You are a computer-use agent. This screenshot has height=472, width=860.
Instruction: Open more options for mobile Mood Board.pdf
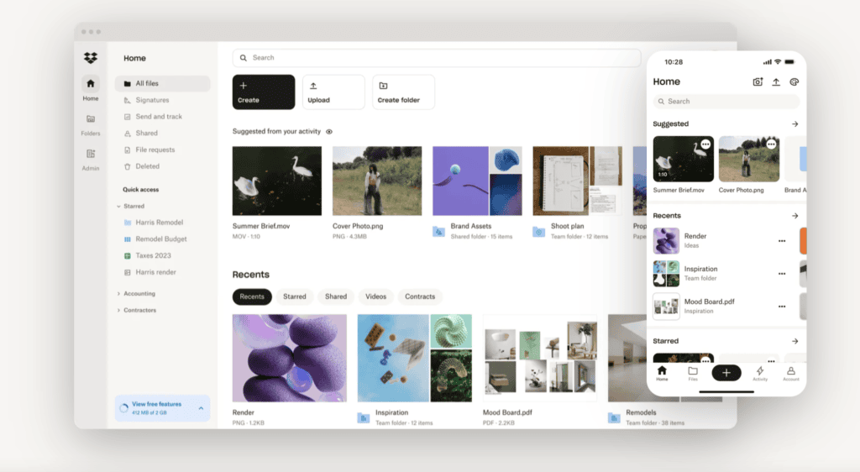coord(782,307)
